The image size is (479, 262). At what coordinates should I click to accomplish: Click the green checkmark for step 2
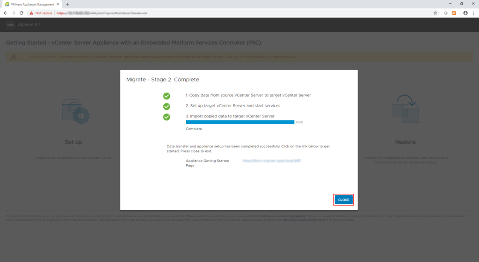pos(167,106)
